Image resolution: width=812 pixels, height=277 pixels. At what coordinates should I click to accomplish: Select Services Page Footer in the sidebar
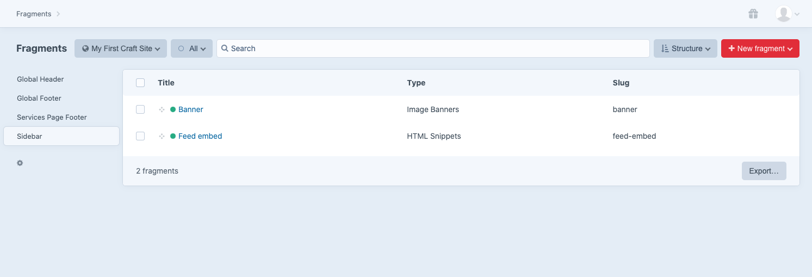pyautogui.click(x=52, y=118)
